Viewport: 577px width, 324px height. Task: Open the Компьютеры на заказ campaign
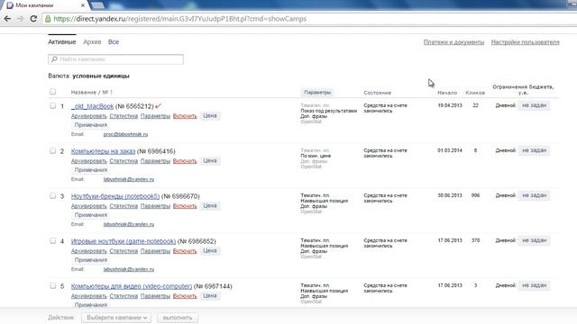point(103,151)
